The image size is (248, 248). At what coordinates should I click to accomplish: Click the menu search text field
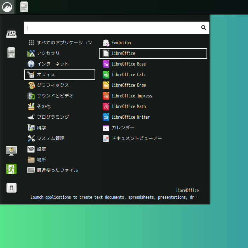tap(112, 28)
